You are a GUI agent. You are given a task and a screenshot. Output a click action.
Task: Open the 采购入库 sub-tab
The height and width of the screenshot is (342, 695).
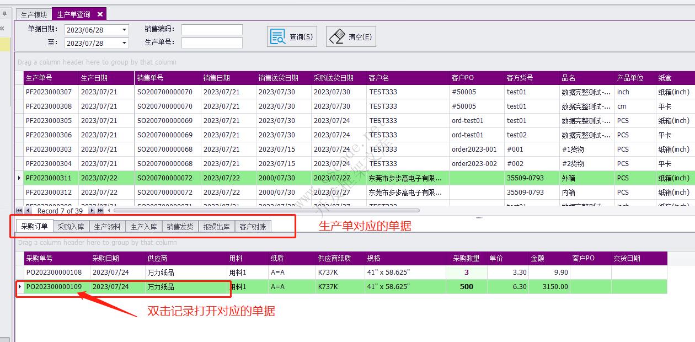[x=70, y=226]
